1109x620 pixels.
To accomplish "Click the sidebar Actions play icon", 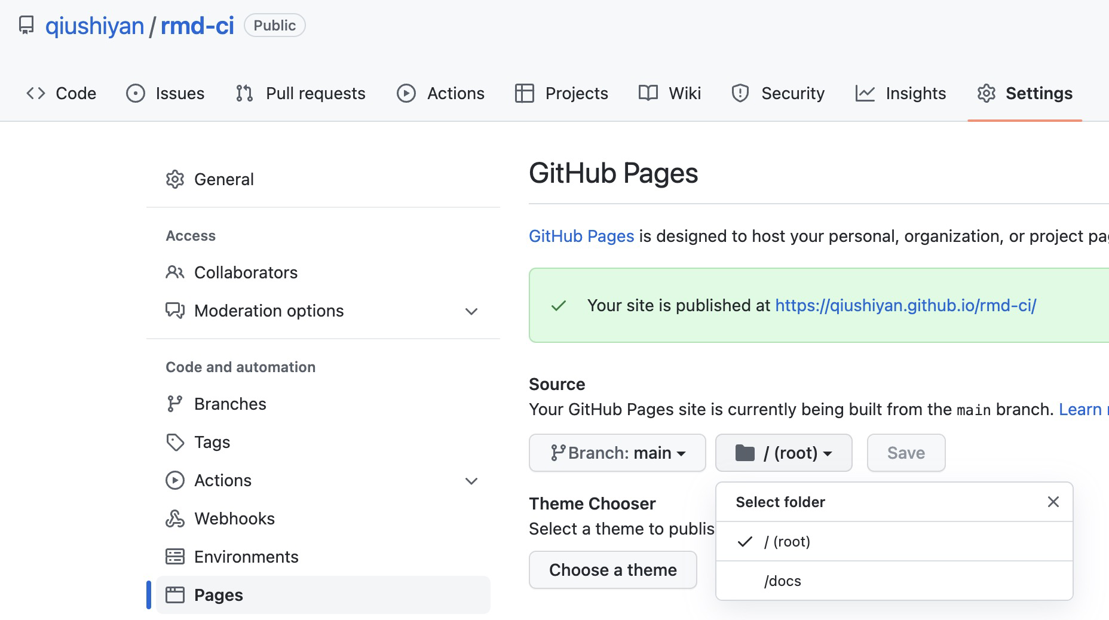I will [175, 480].
